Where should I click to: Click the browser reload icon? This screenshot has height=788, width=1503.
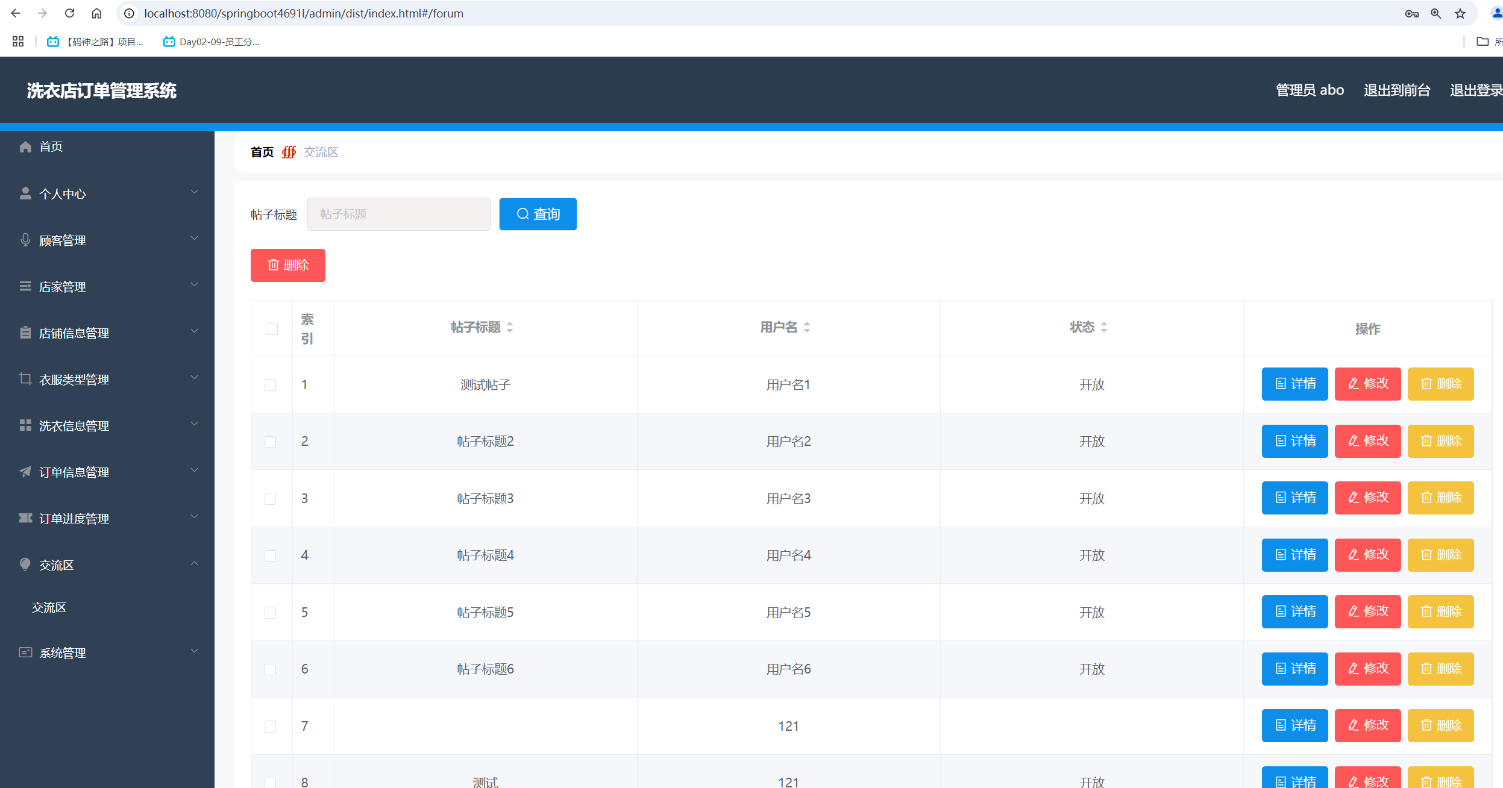[69, 13]
